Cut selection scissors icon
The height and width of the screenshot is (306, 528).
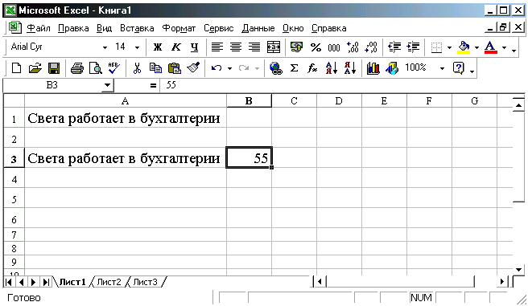point(137,68)
